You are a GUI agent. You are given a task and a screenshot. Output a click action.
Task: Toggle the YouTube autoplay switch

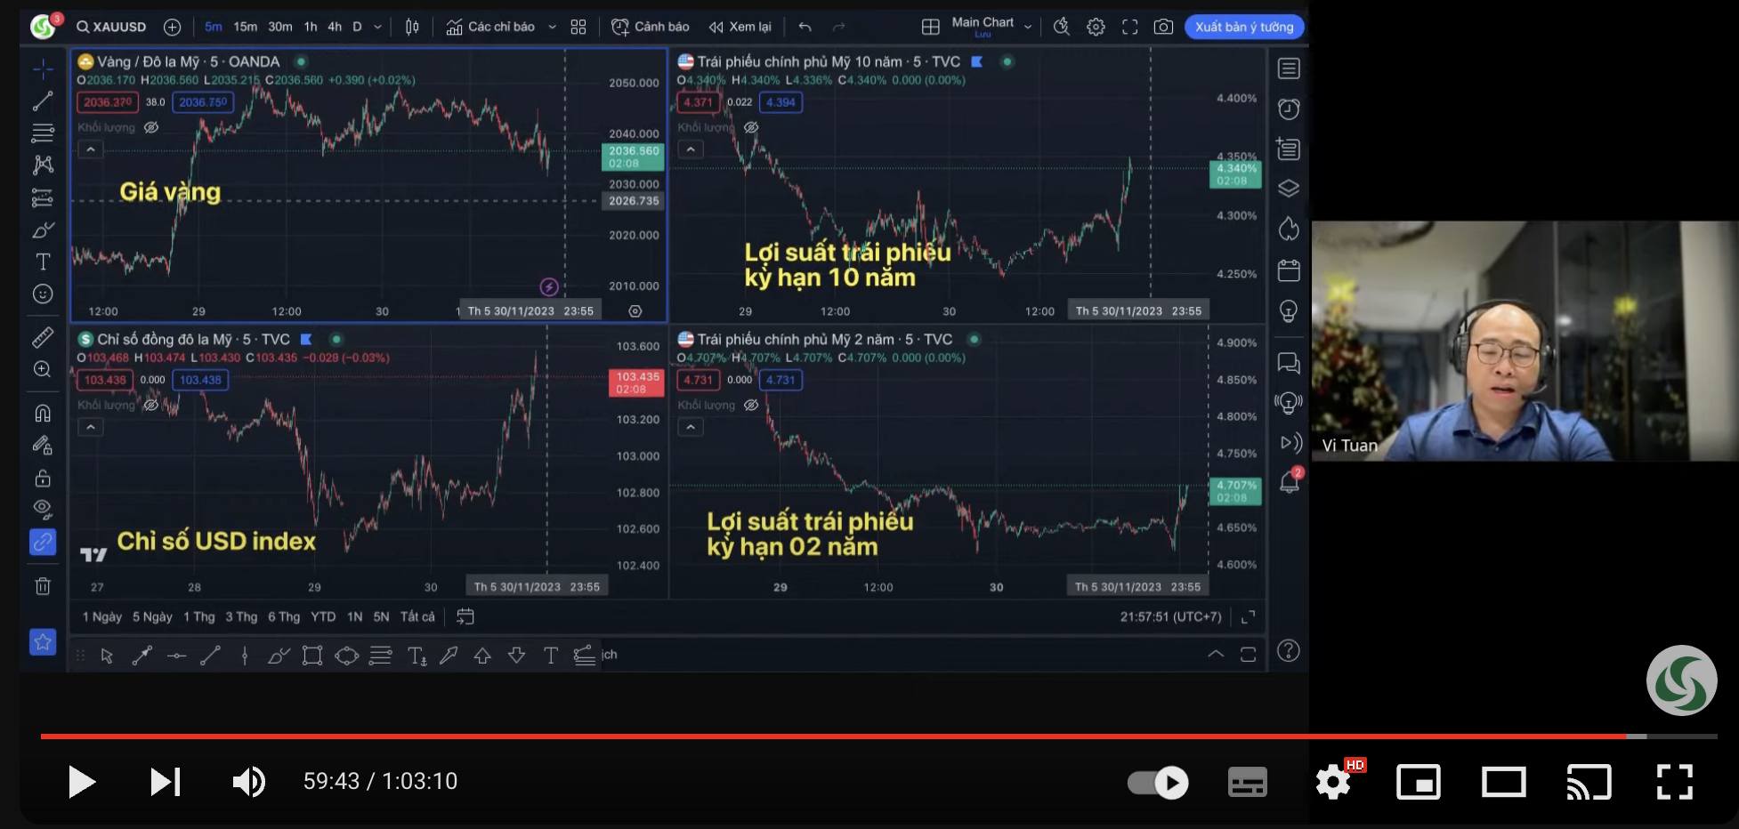(x=1158, y=783)
